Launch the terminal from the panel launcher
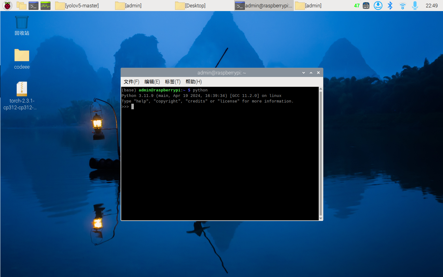 coord(33,6)
